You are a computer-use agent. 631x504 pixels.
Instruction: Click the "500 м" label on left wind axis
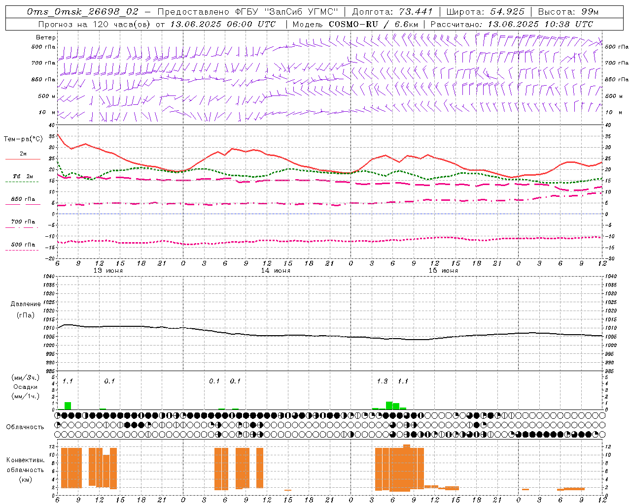47,96
